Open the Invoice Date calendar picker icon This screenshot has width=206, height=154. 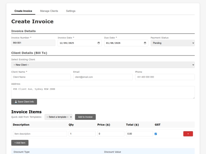coord(98,43)
